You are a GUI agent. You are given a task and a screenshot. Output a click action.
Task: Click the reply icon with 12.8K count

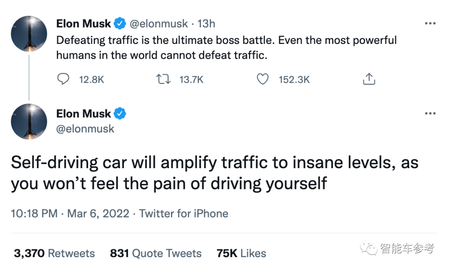tap(63, 79)
